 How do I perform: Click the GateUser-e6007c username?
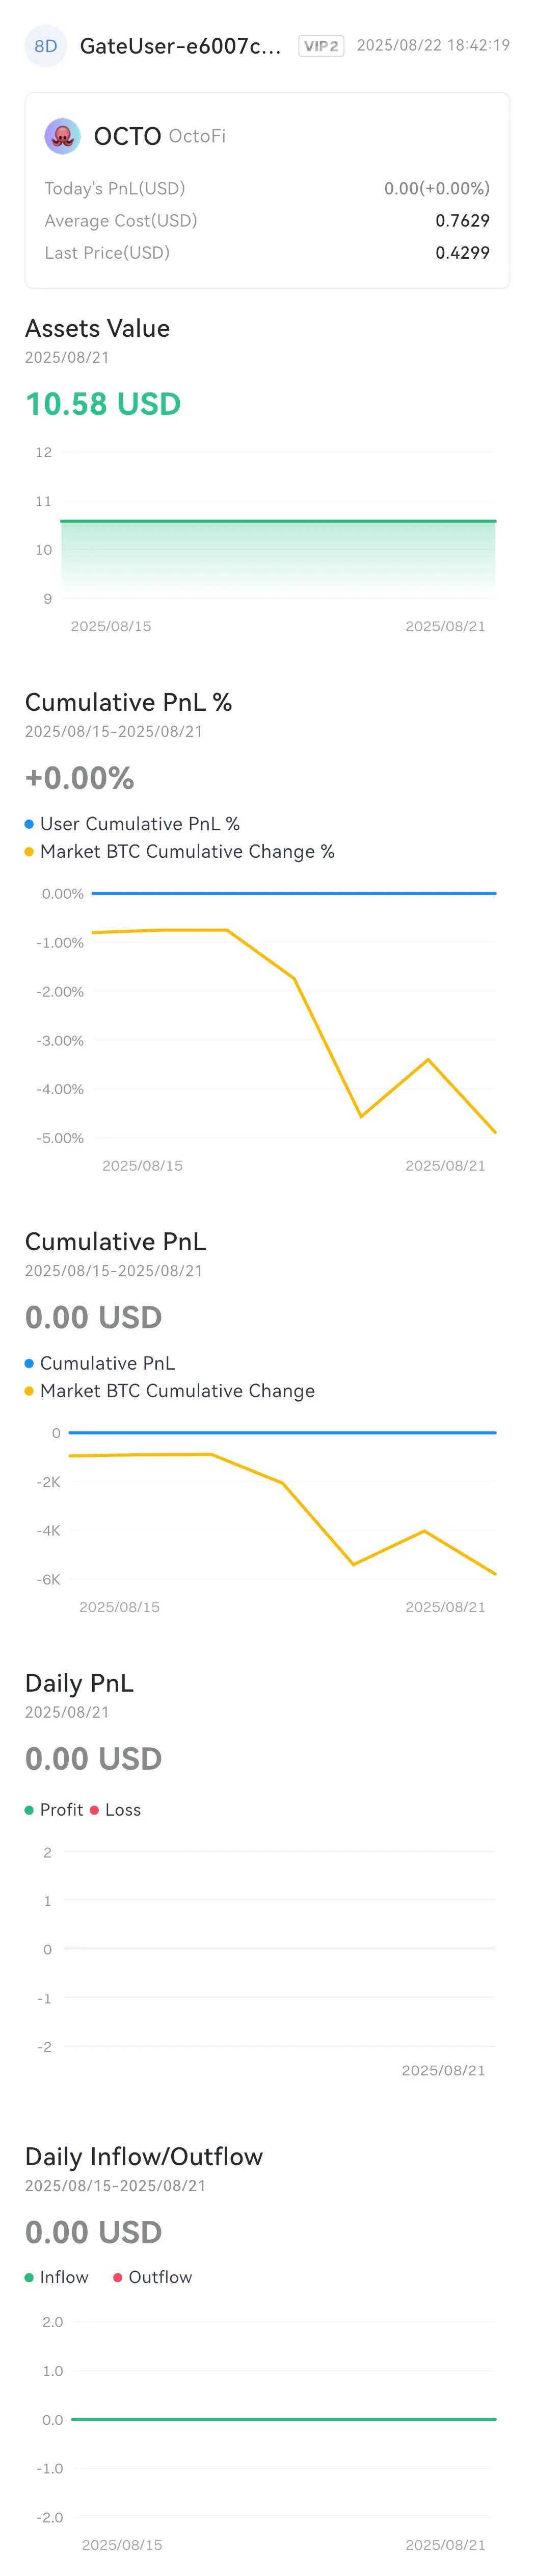181,46
